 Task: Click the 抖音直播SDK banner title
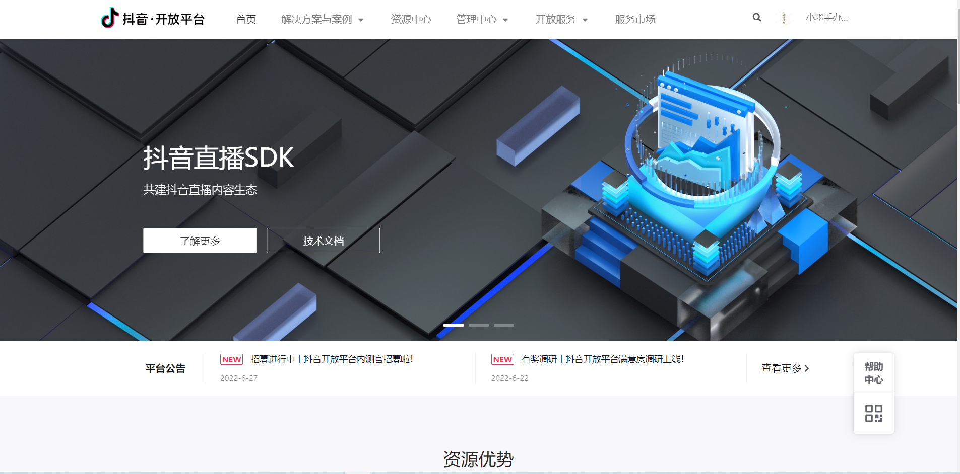[218, 158]
